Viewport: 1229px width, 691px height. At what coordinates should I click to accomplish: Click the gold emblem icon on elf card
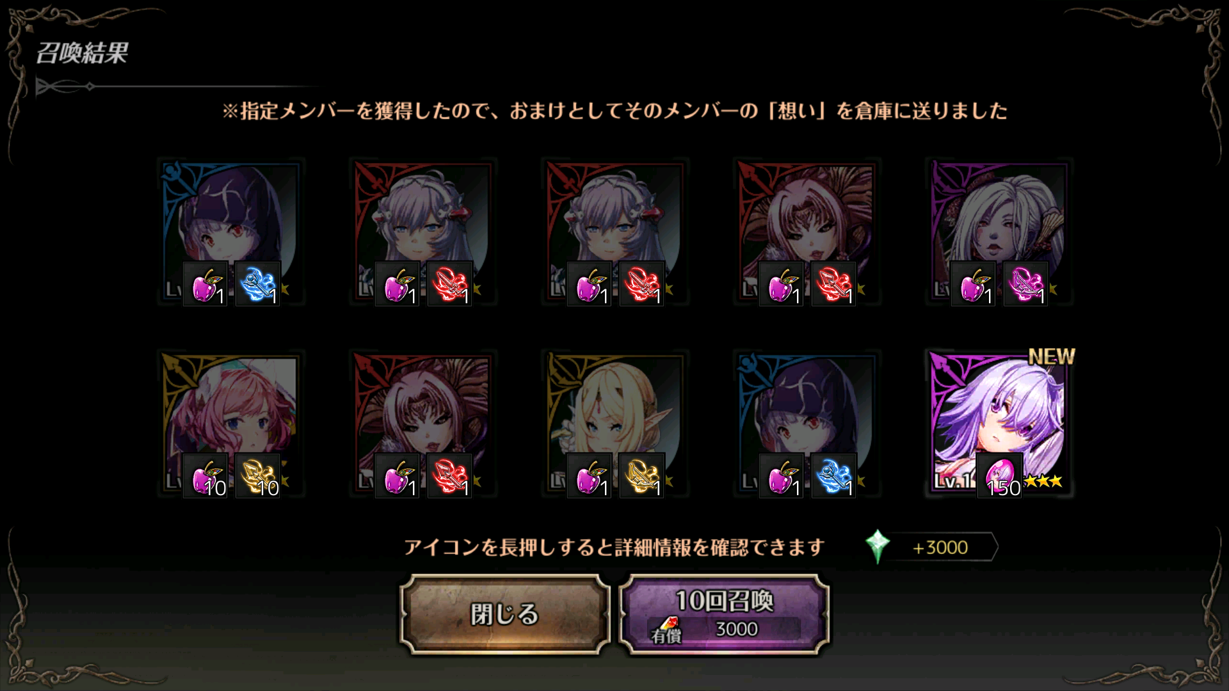[642, 475]
